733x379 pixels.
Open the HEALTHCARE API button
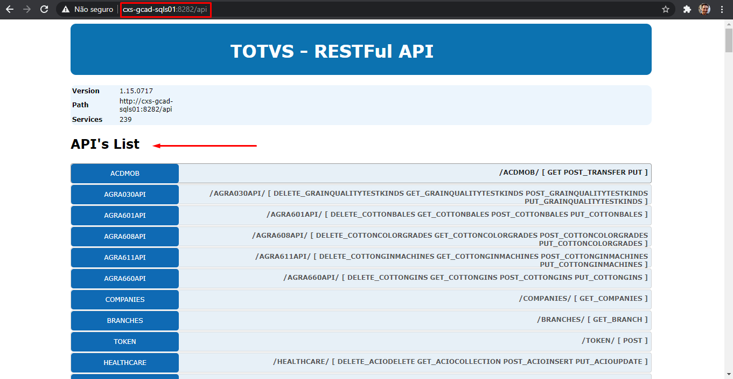125,363
